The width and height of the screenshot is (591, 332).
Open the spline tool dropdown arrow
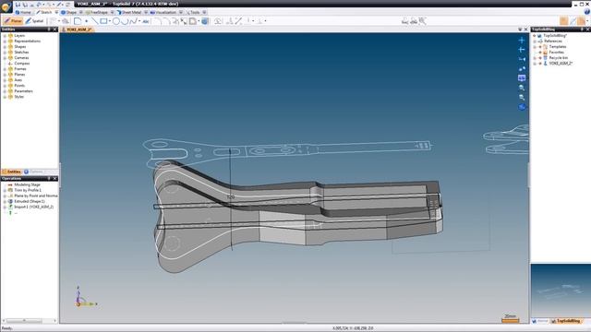pos(139,21)
